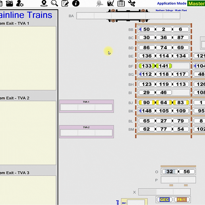
Task: Select train unit 79 on track BL
Action: point(181,121)
